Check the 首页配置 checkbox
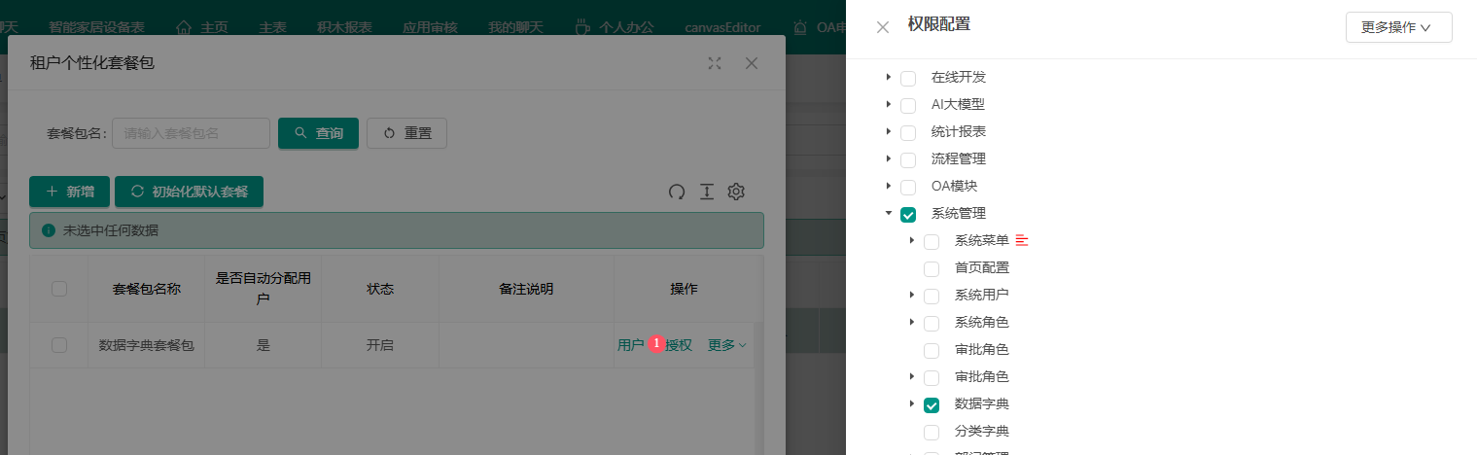The width and height of the screenshot is (1477, 455). click(x=932, y=268)
